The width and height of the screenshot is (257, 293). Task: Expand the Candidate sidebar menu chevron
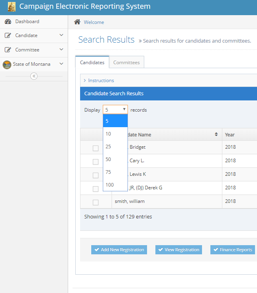click(x=61, y=35)
